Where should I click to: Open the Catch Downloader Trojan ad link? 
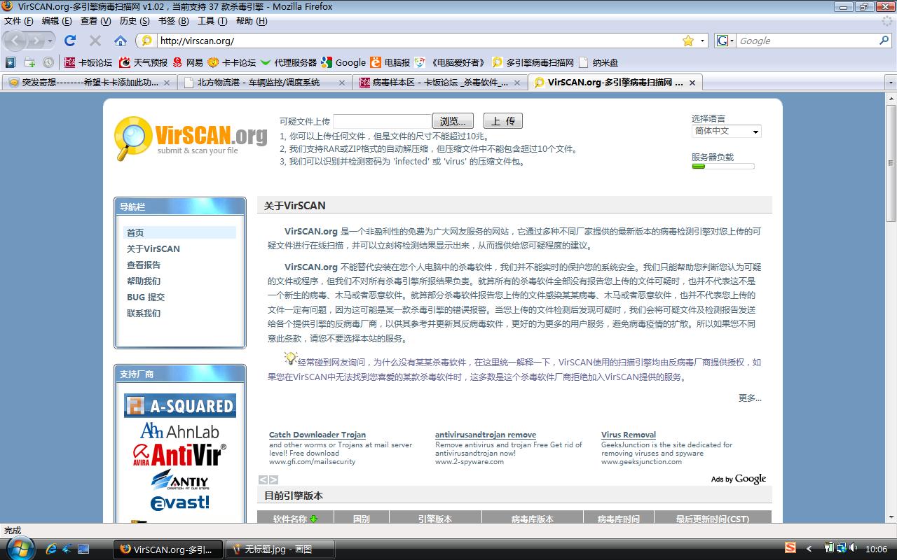[317, 435]
